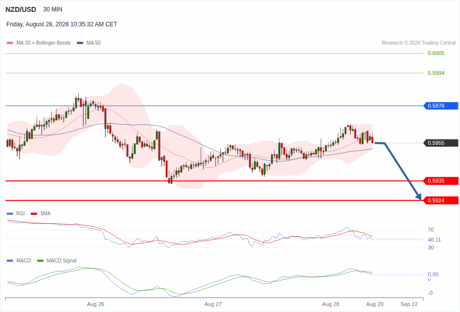This screenshot has width=460, height=312.
Task: Click the MACD 0.00 value label
Action: (433, 274)
